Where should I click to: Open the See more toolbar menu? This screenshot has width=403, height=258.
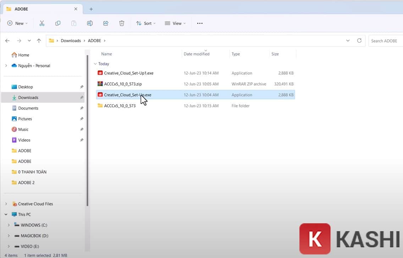(199, 23)
